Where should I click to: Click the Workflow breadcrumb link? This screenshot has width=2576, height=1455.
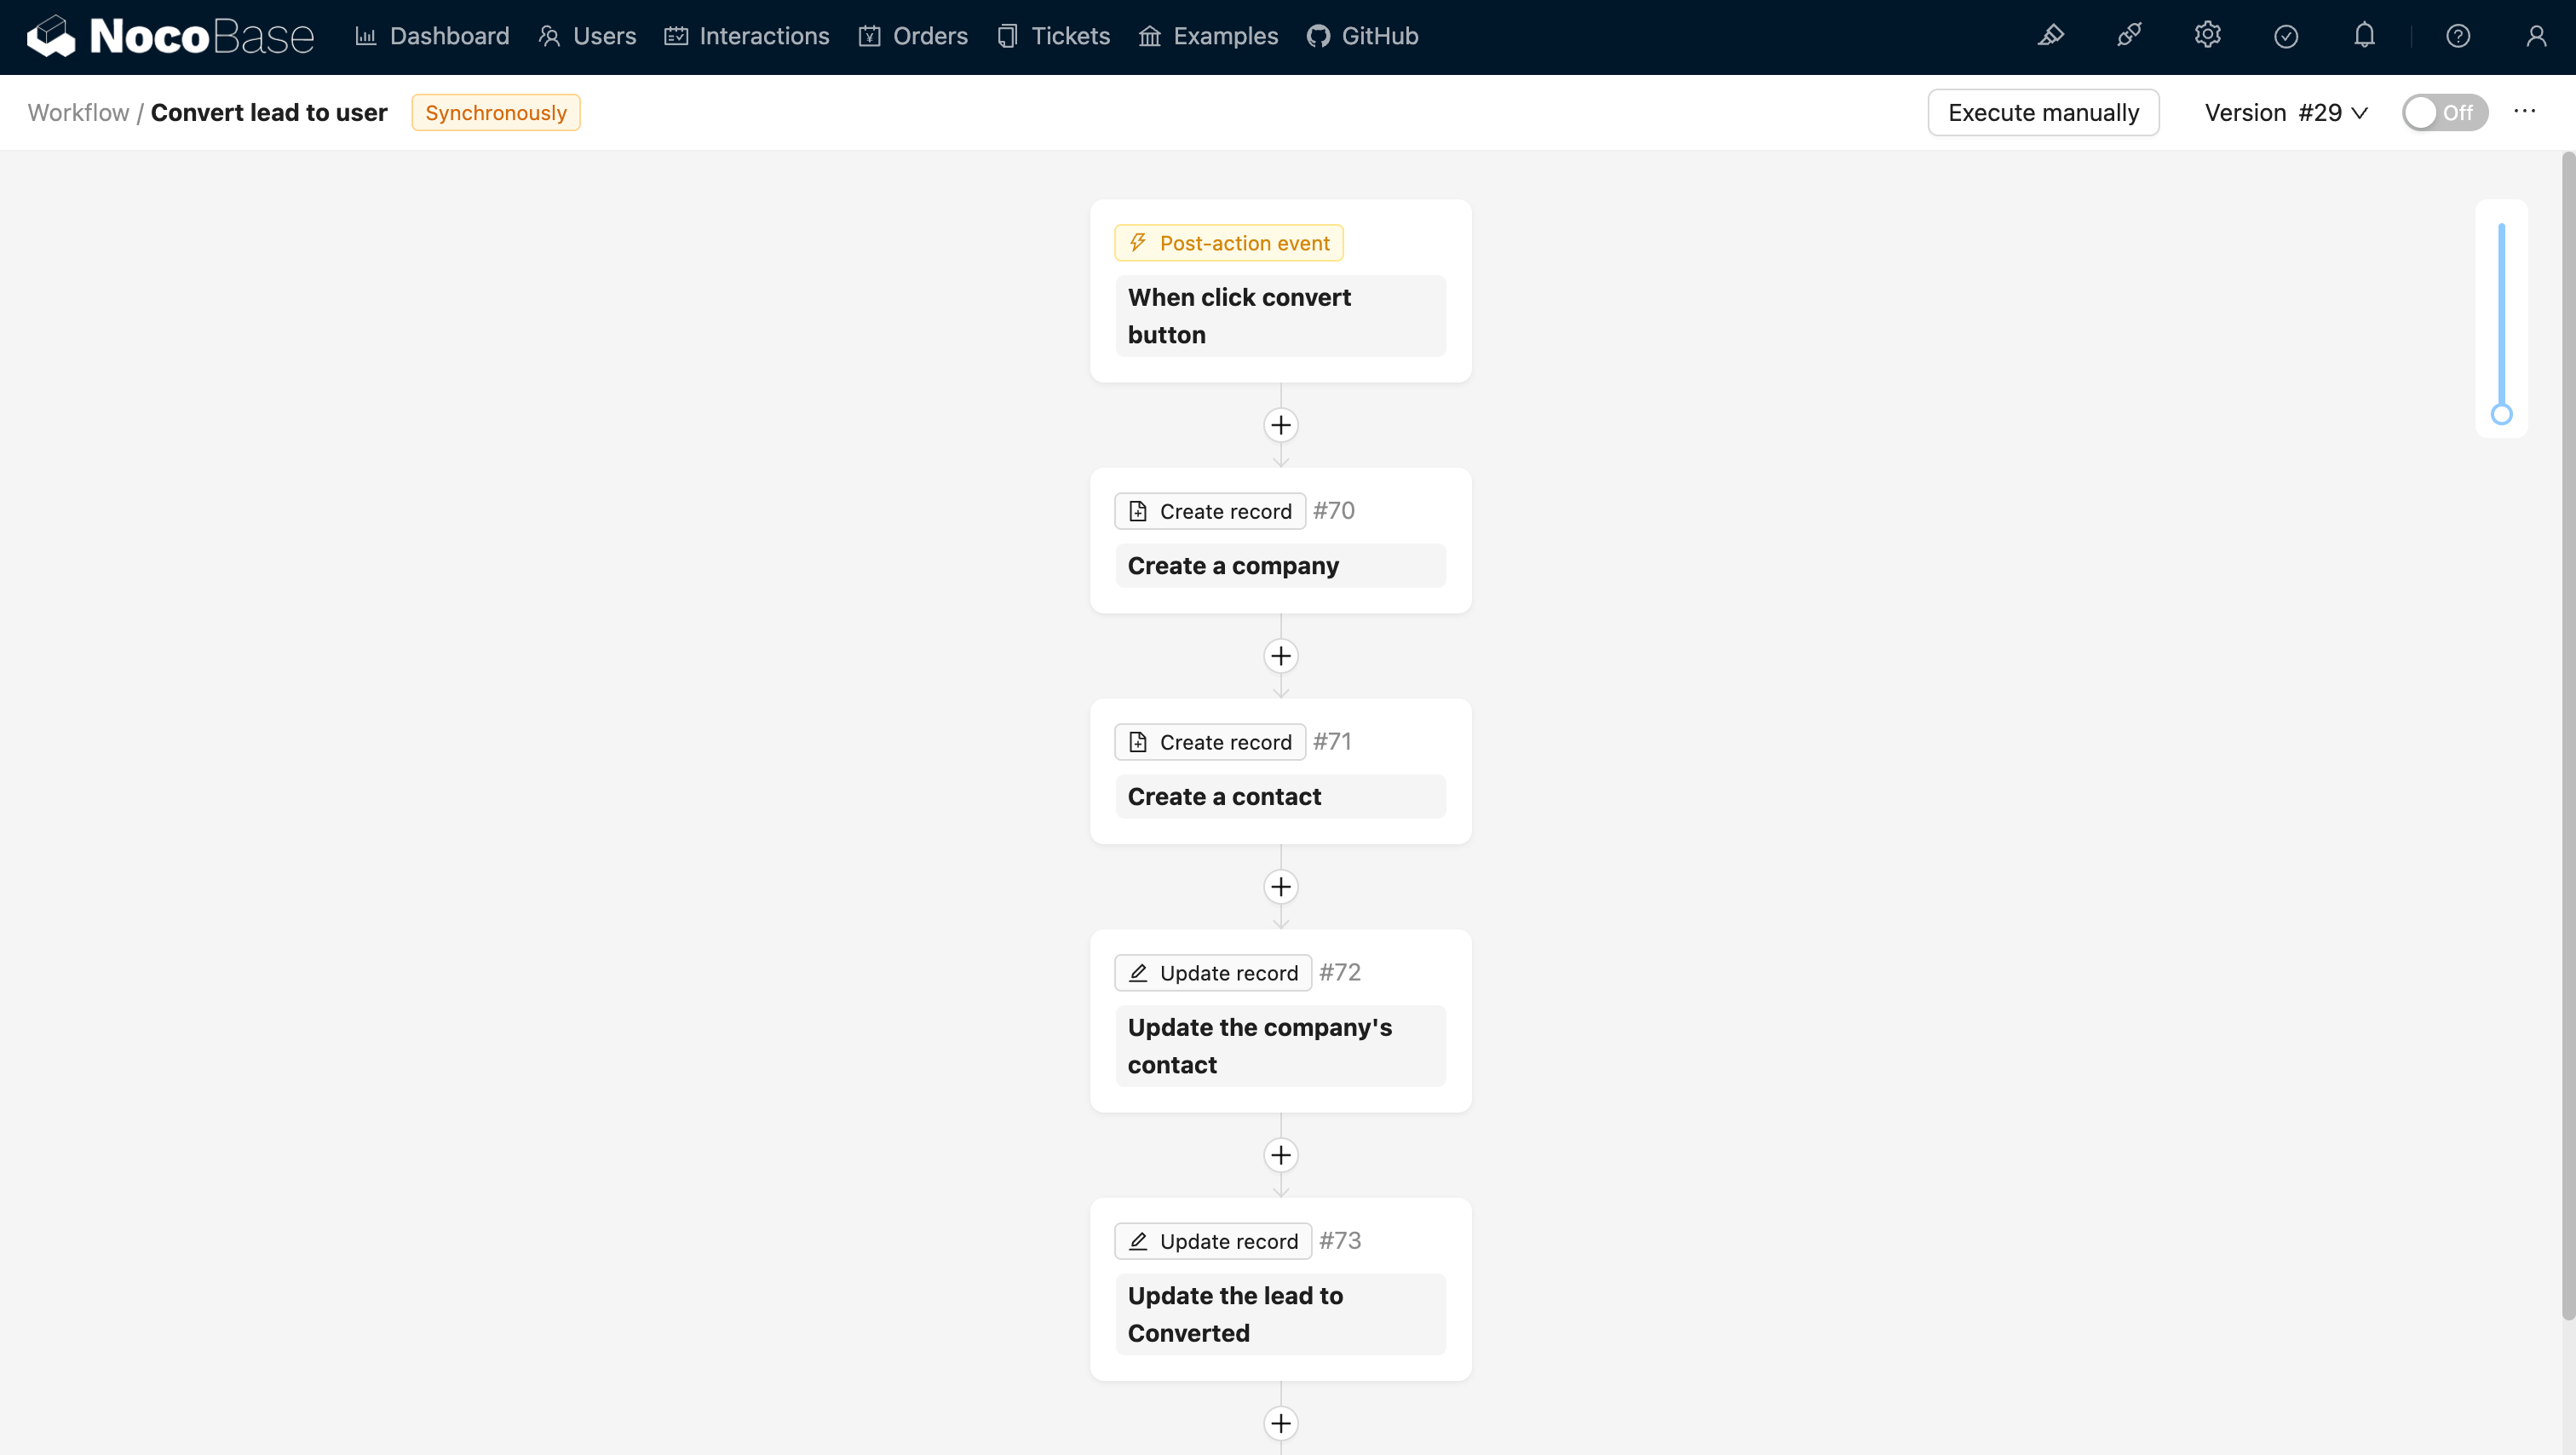78,112
